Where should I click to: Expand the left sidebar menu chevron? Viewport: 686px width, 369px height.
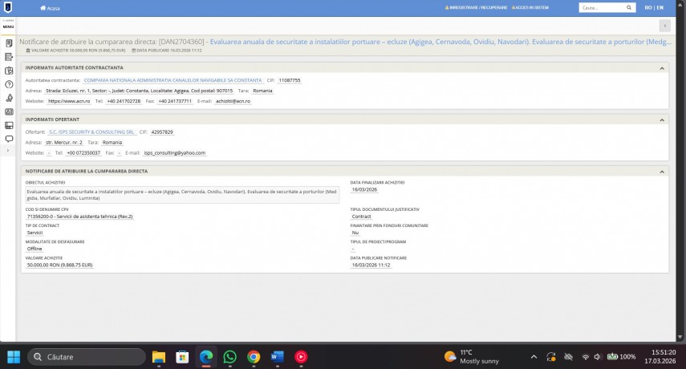click(8, 151)
